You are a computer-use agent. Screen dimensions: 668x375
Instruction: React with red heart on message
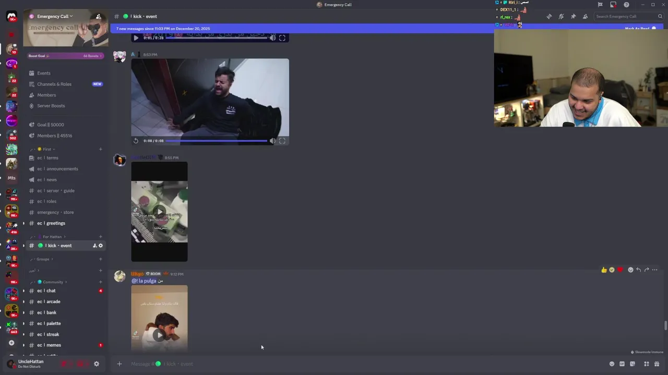[620, 270]
